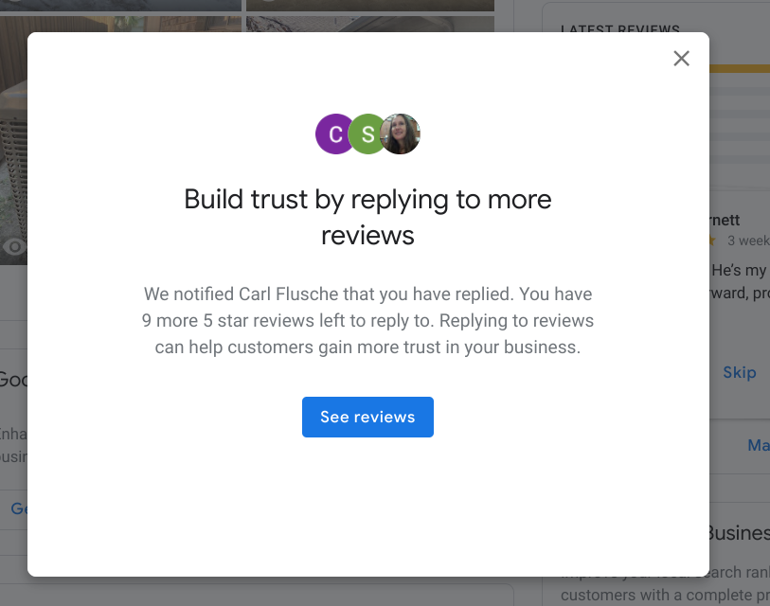The width and height of the screenshot is (770, 606).
Task: Open reviews with See reviews button
Action: coord(367,417)
